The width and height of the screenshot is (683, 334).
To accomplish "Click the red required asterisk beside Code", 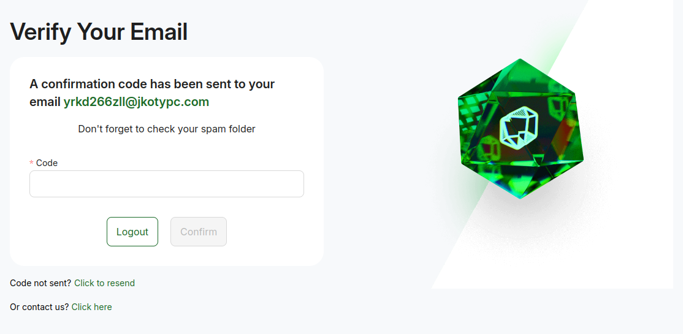I will 31,163.
